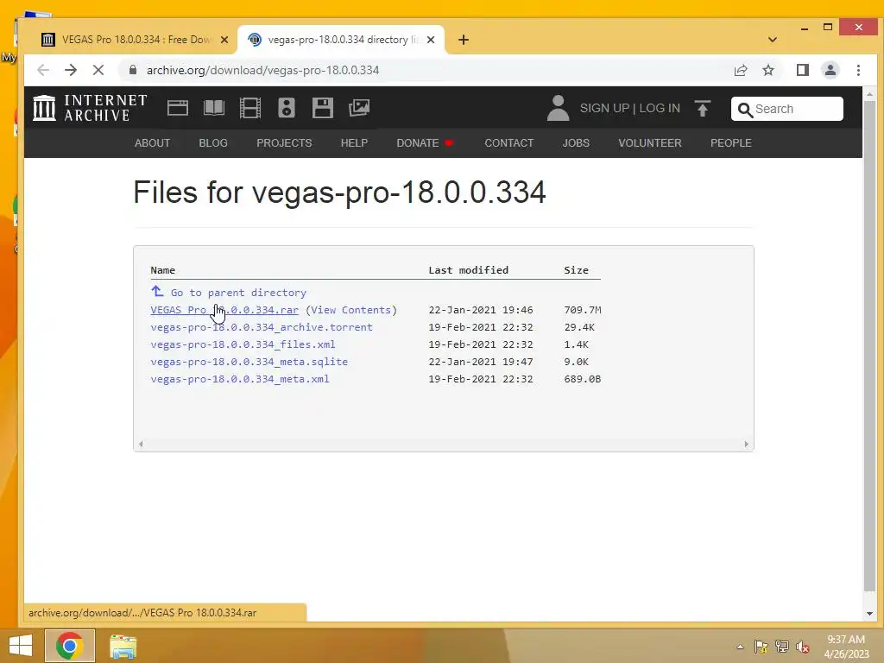Viewport: 884px width, 663px height.
Task: Click the Chrome taskbar icon
Action: [69, 646]
